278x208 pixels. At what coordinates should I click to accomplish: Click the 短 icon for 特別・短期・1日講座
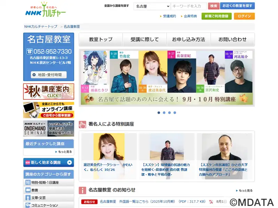coord(28,182)
